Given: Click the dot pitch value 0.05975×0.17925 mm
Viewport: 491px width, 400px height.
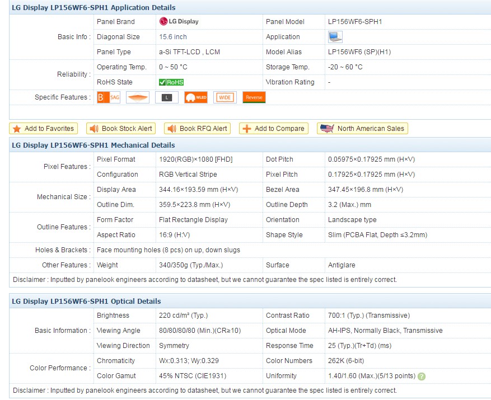Looking at the screenshot, I should point(371,159).
